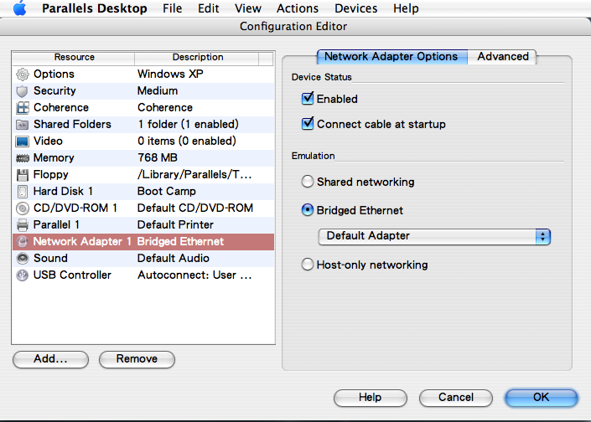Click the 'Boot Camp' description
The height and width of the screenshot is (422, 591).
coord(167,191)
